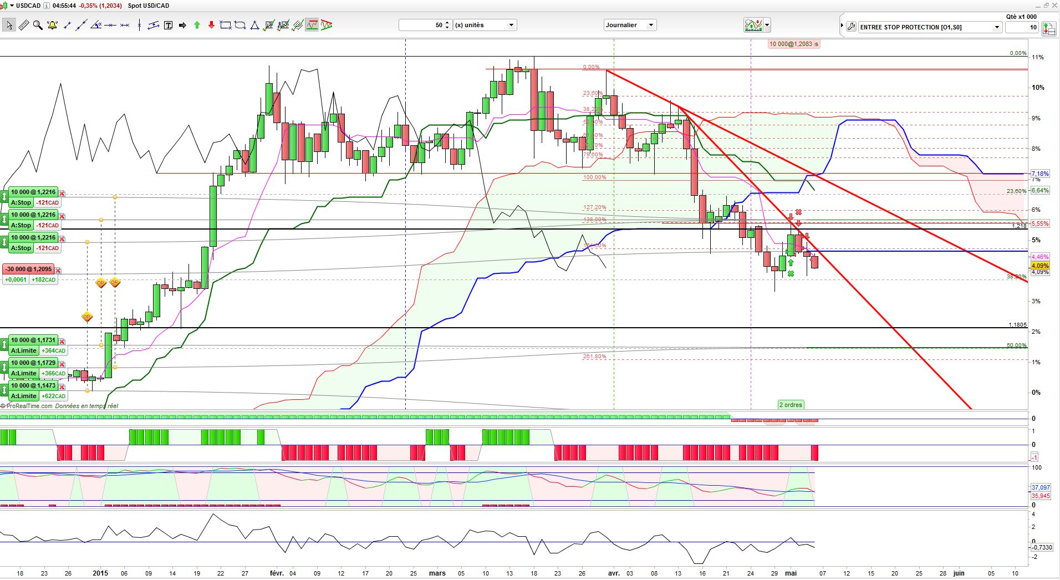Image resolution: width=1060 pixels, height=580 pixels.
Task: Choose the green up arrow marker
Action: pos(197,25)
